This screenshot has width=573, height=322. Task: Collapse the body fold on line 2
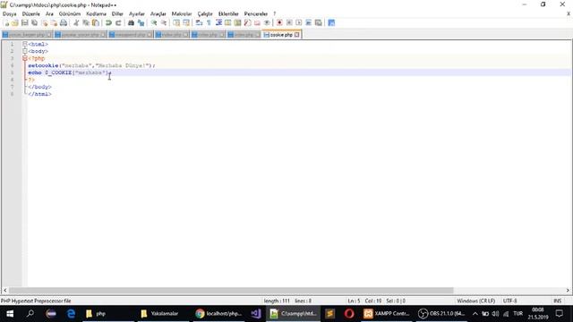[25, 51]
